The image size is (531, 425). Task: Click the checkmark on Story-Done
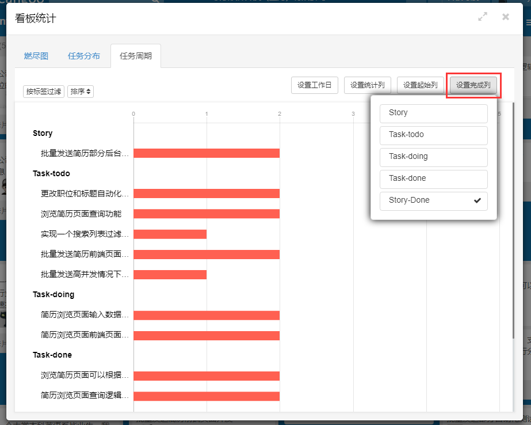pyautogui.click(x=477, y=201)
